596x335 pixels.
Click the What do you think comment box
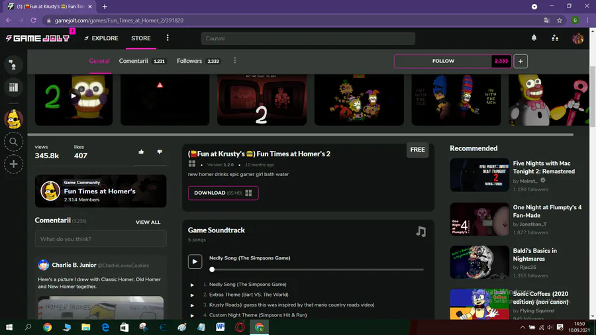(x=101, y=239)
